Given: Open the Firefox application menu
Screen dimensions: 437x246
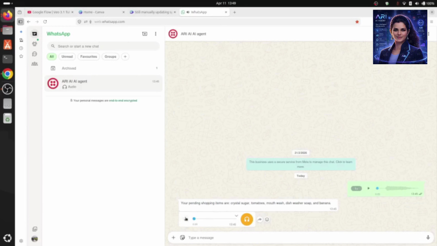Looking at the screenshot, I should pyautogui.click(x=431, y=22).
